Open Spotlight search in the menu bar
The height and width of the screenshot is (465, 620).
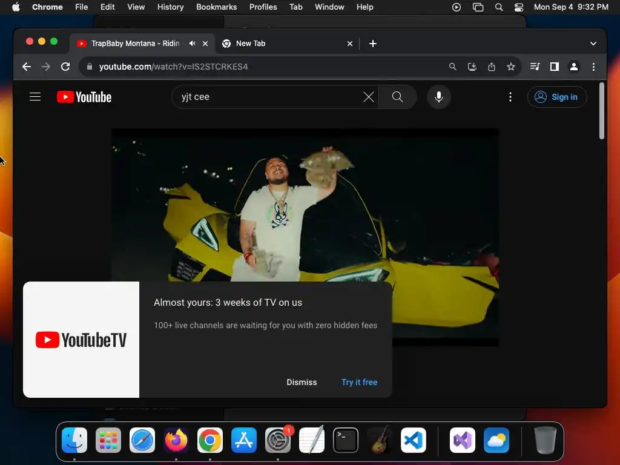click(499, 7)
